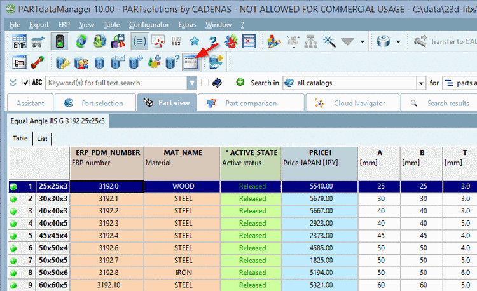This screenshot has height=291, width=477.
Task: Click the blue star favorites icon
Action: click(x=195, y=41)
